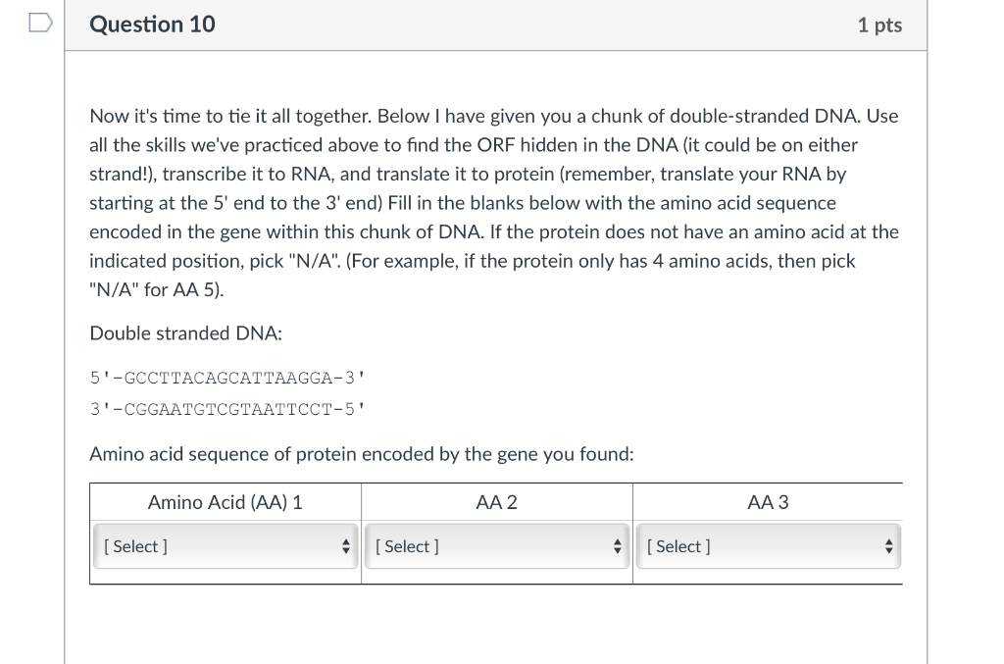Viewport: 1004px width, 664px height.
Task: Select the arrow control beside first Select box
Action: (347, 546)
